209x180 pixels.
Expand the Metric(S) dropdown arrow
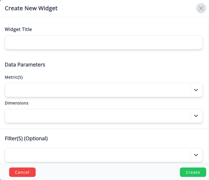(196, 90)
